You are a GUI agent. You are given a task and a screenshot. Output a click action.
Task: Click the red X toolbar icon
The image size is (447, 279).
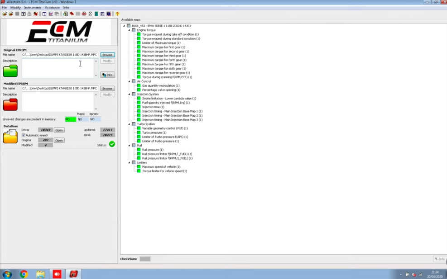click(x=36, y=14)
